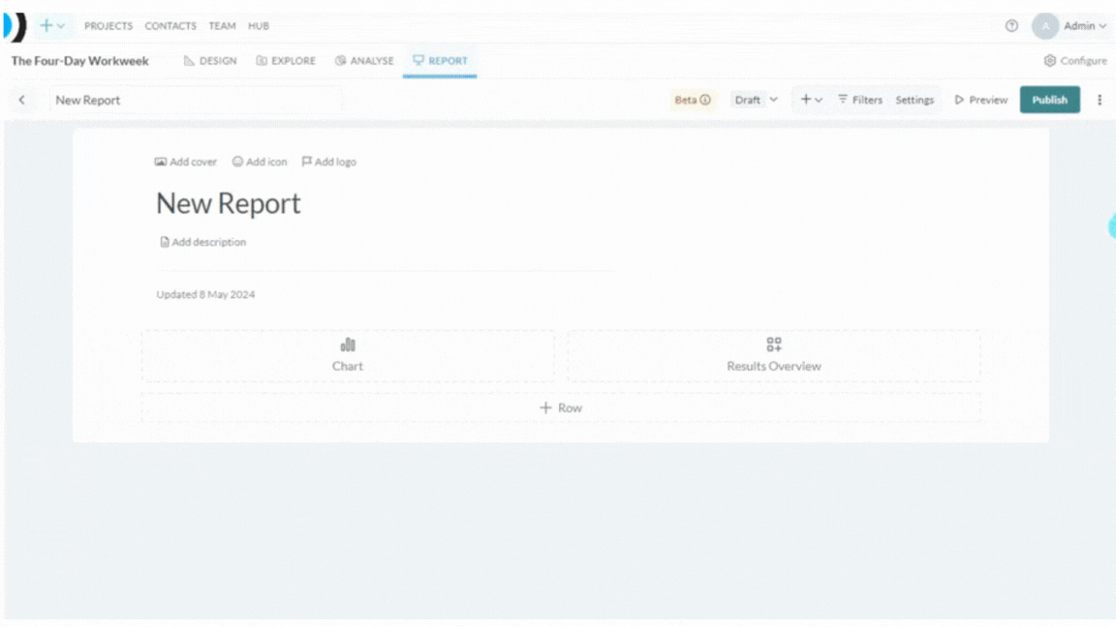The width and height of the screenshot is (1116, 627).
Task: Add a logo to the report
Action: [328, 163]
